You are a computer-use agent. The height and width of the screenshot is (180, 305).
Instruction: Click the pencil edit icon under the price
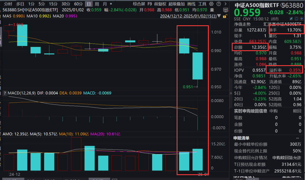click(291, 18)
